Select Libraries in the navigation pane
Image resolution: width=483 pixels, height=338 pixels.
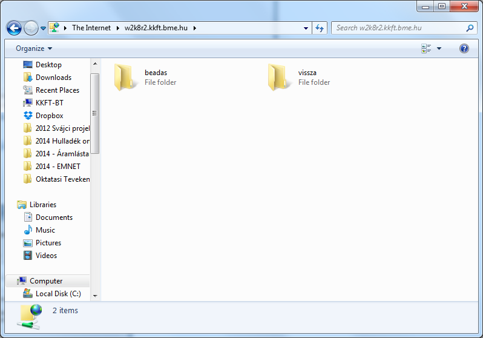(x=43, y=205)
